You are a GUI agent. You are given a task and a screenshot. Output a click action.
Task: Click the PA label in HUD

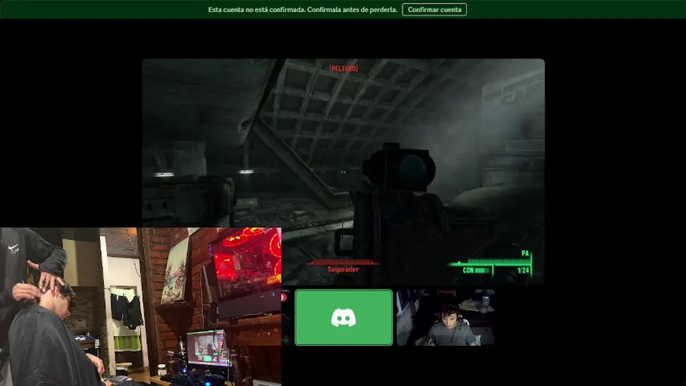click(x=526, y=253)
